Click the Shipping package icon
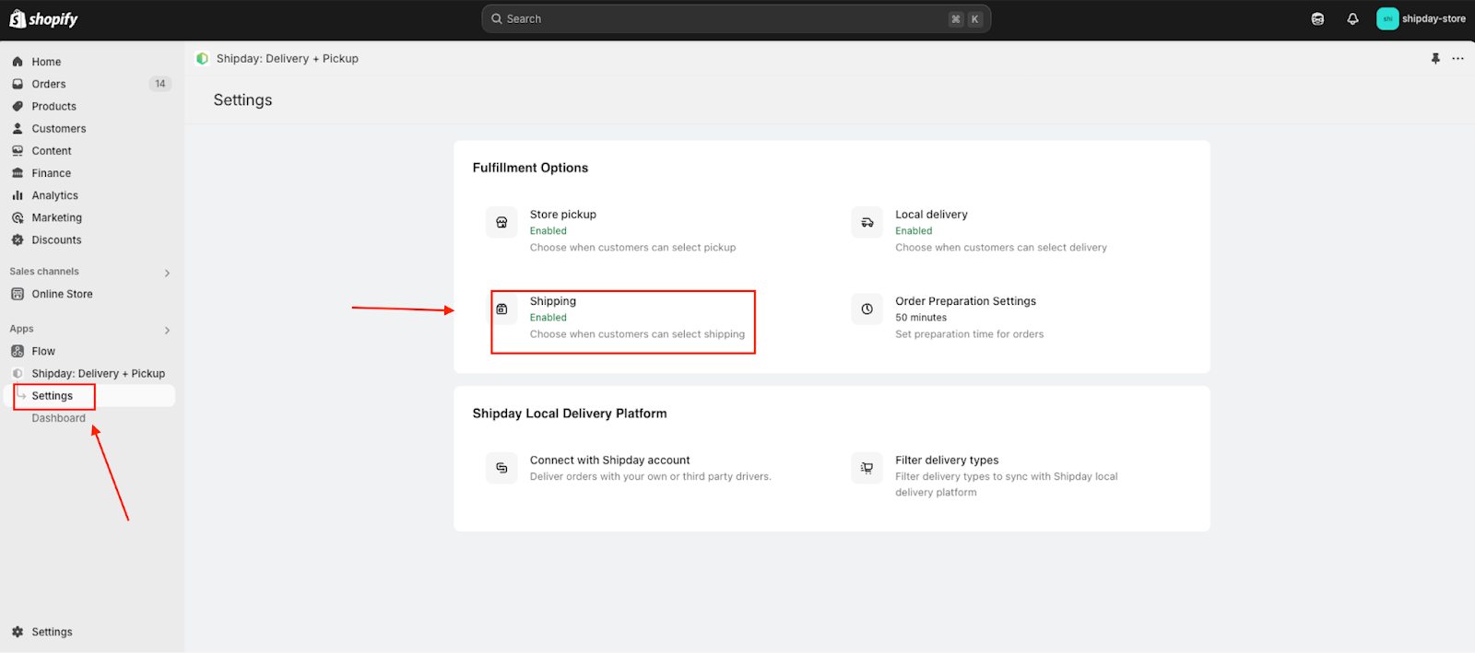Screen dimensions: 1475x653 501,309
